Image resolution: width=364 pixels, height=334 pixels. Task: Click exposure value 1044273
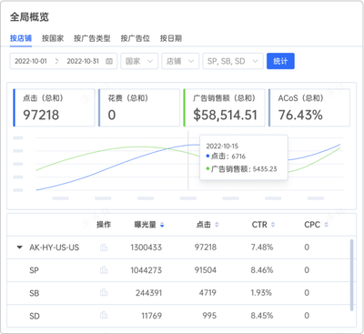tap(147, 270)
